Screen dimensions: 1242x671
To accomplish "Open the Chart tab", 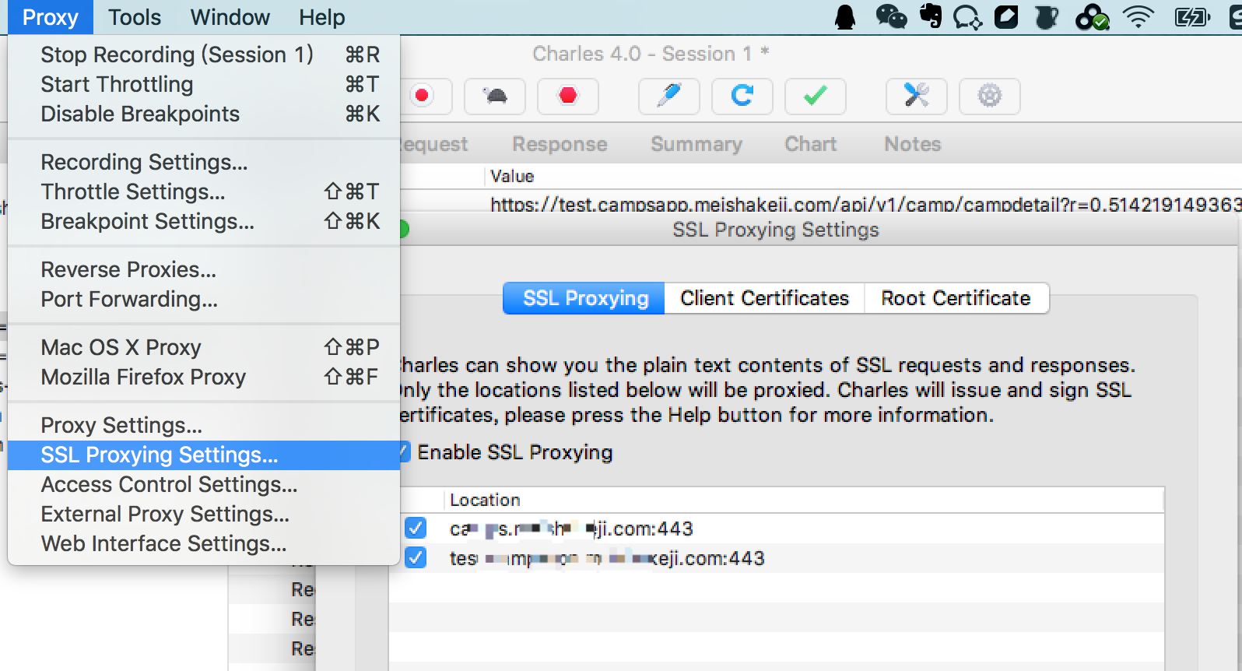I will 811,144.
